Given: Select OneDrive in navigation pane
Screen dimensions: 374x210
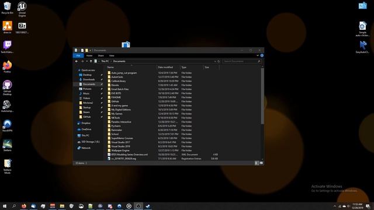Looking at the screenshot, I should 86,129.
